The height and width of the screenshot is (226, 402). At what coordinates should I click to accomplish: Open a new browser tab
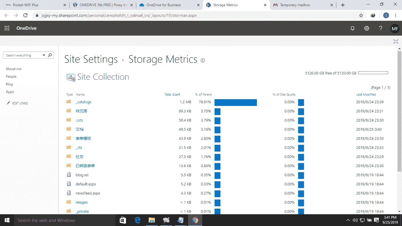(x=343, y=5)
